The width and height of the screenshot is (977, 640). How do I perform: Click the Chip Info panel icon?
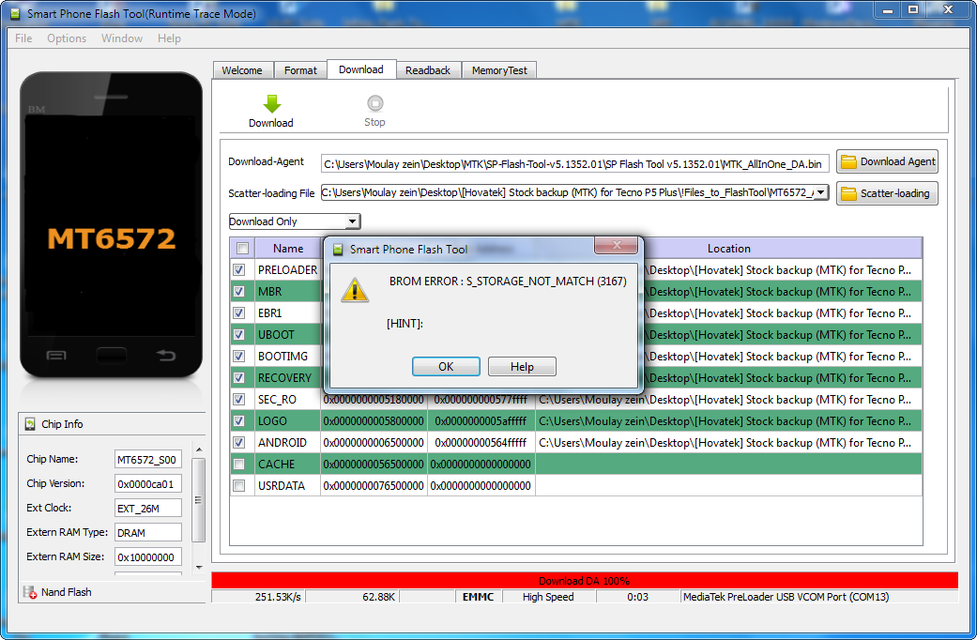point(30,424)
